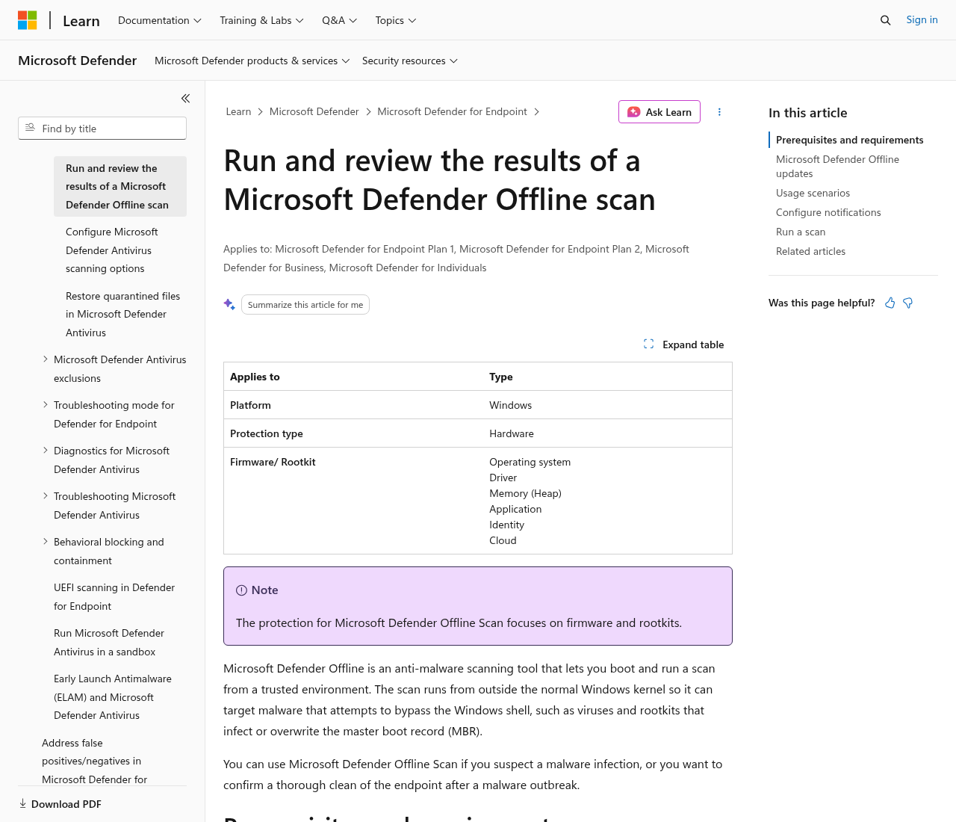
Task: Click the Microsoft Defender header title
Action: tap(78, 61)
